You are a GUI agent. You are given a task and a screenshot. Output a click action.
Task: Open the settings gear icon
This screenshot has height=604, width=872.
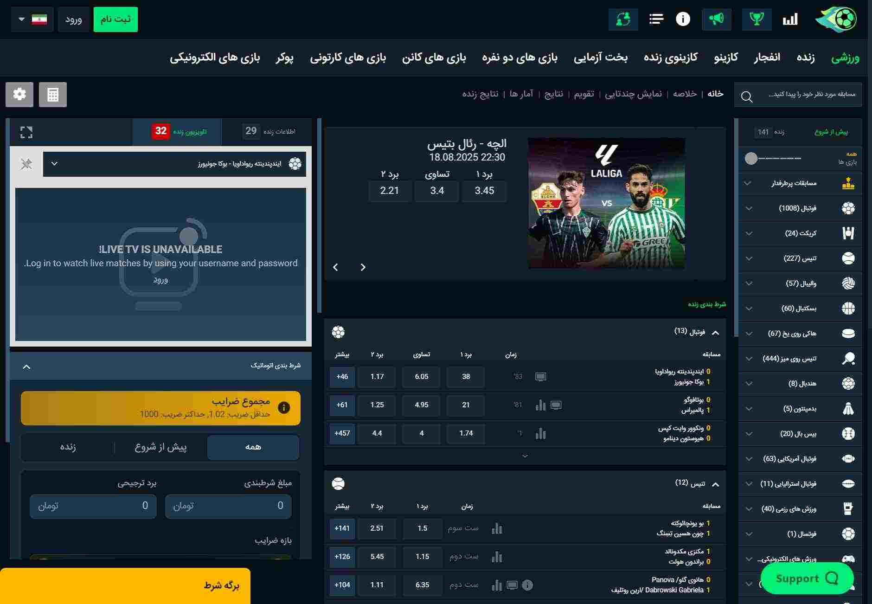click(19, 95)
